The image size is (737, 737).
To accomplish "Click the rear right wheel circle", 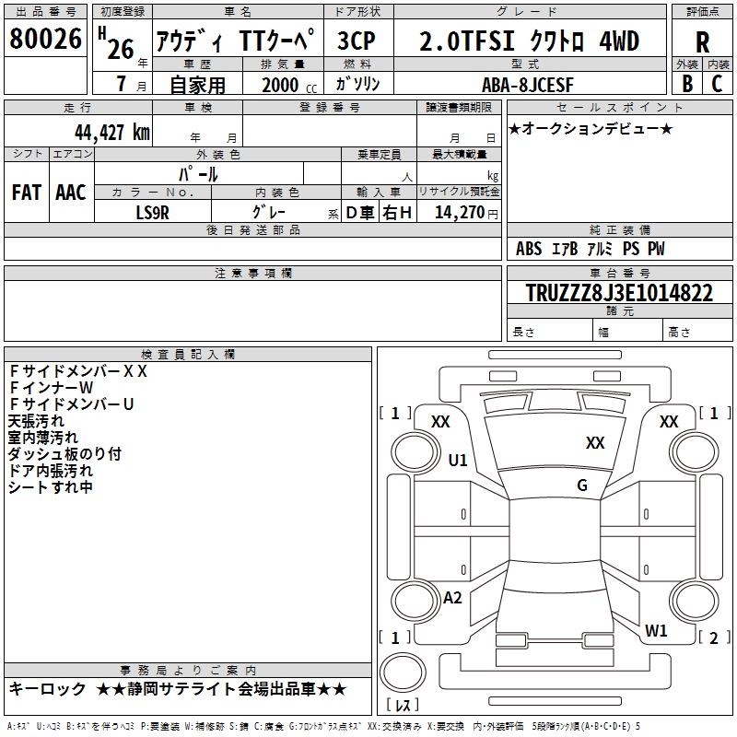I will [694, 601].
